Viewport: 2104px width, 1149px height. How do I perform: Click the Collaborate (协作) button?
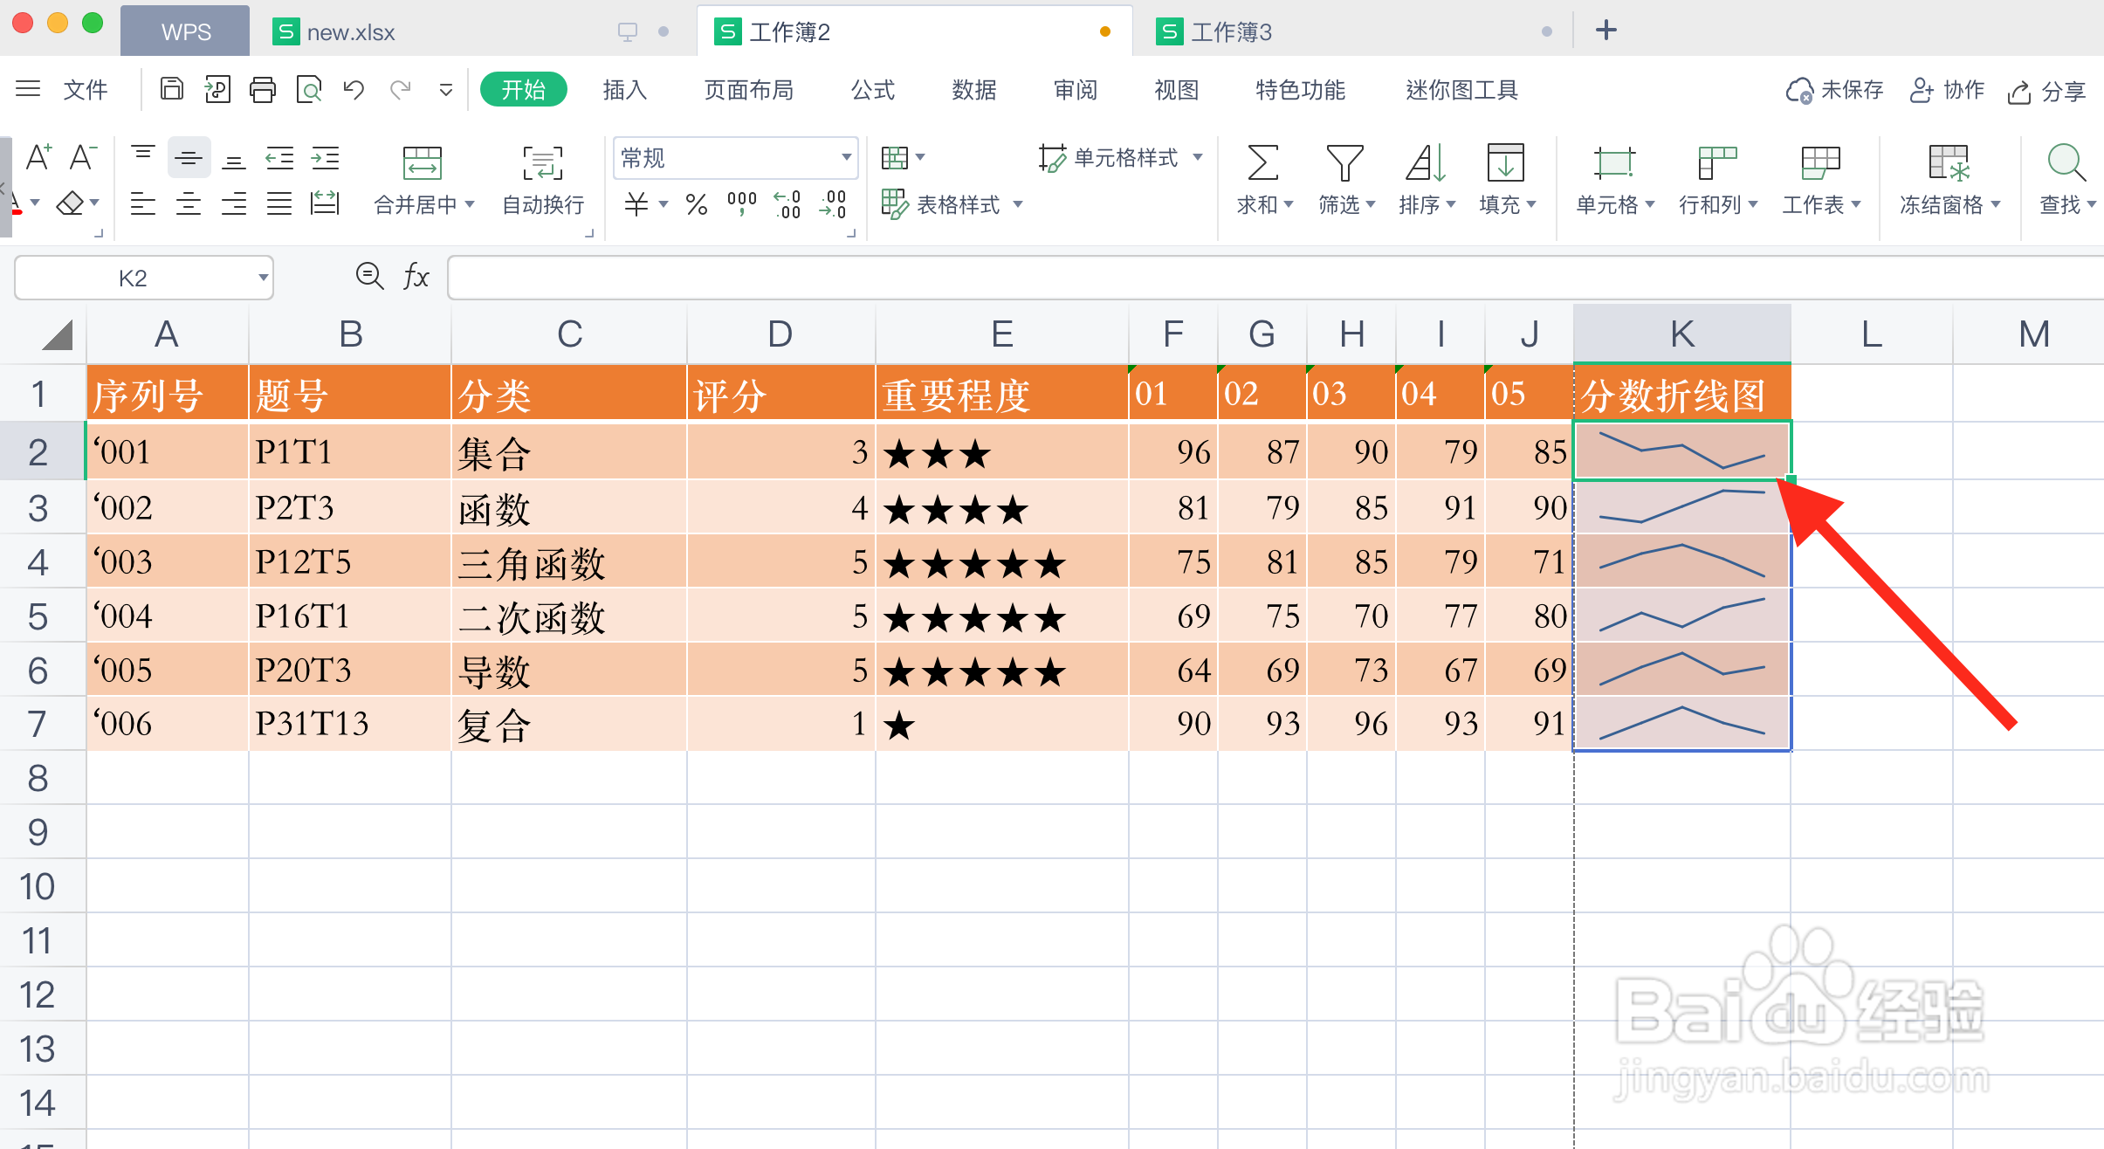[x=1947, y=90]
